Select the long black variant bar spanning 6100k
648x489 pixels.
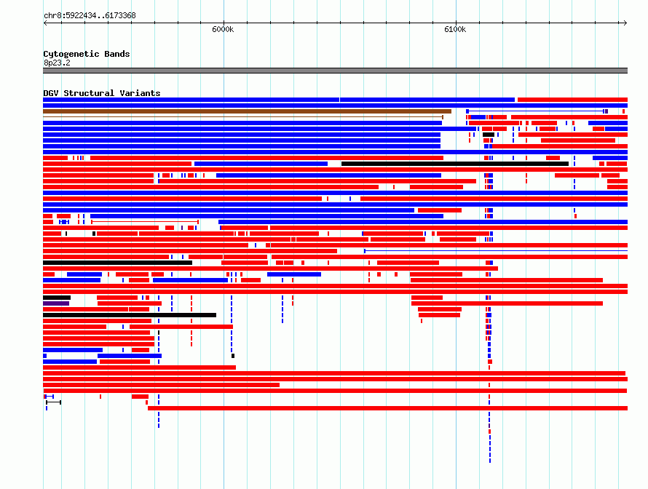(455, 164)
